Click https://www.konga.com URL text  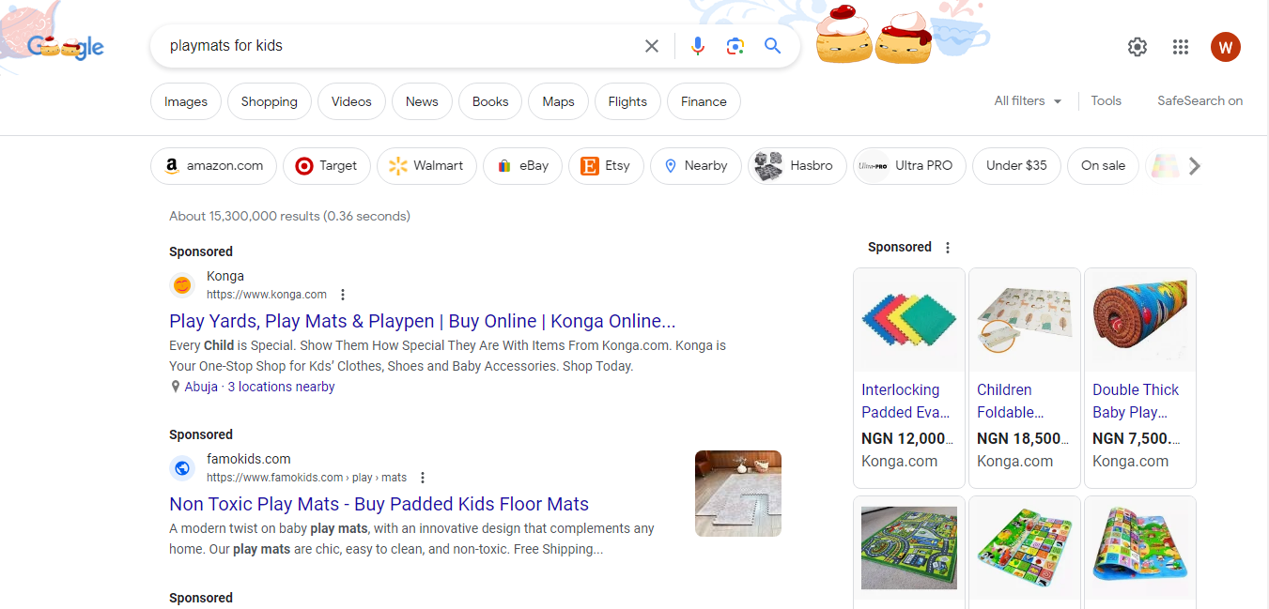[267, 295]
